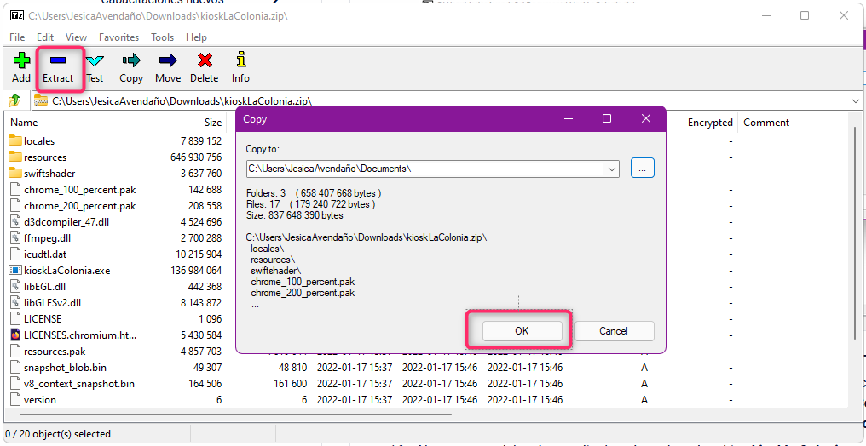Click the Add toolbar icon

(21, 61)
